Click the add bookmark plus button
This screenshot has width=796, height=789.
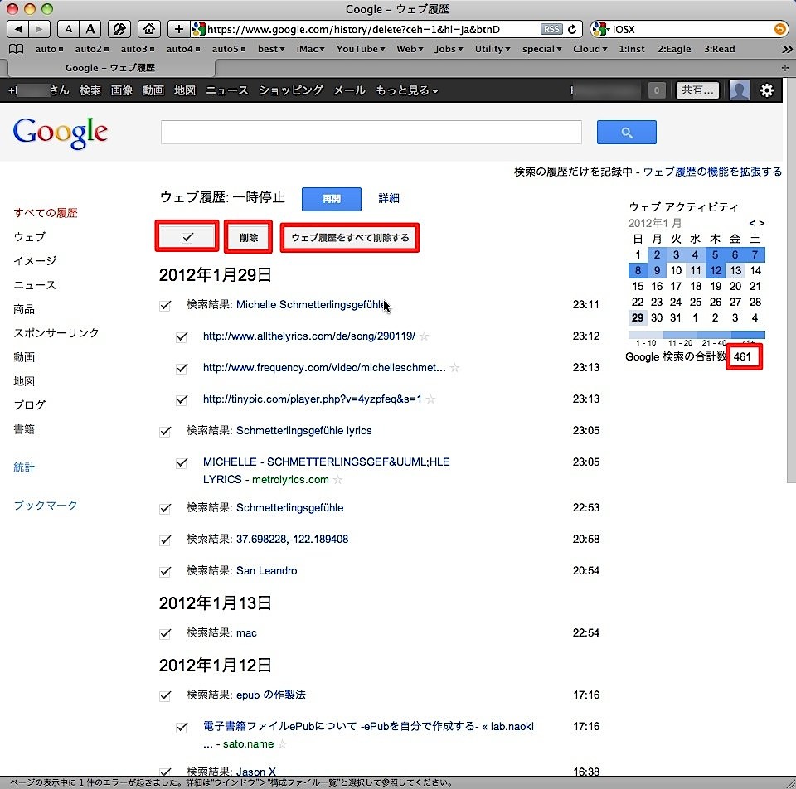(x=179, y=29)
